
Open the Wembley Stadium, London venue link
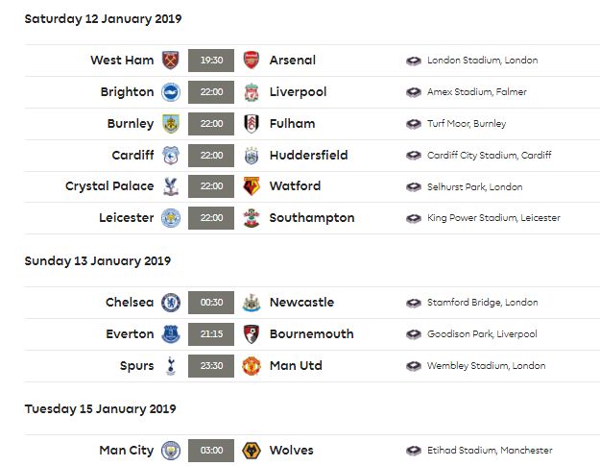click(487, 366)
